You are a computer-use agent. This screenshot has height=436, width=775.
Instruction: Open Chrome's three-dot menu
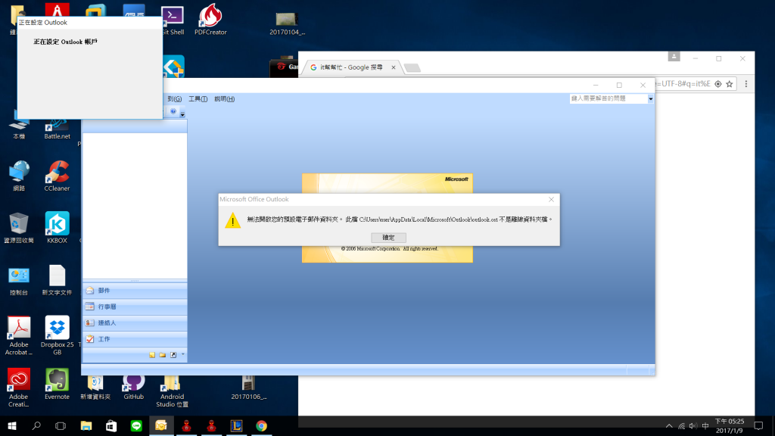746,84
